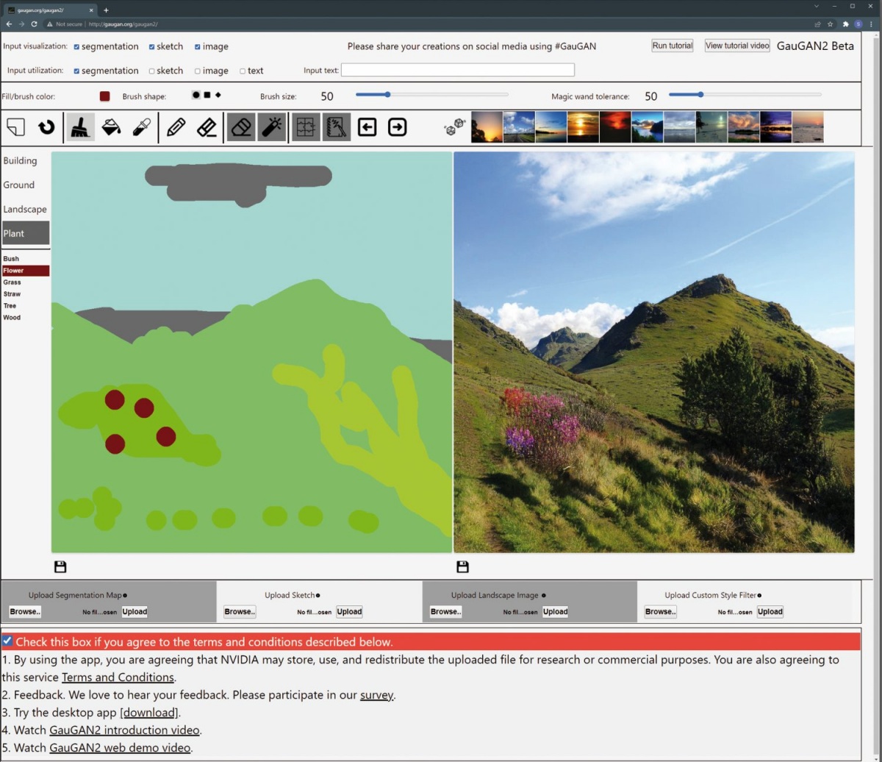Viewport: 882px width, 762px height.
Task: Open the feedback survey link
Action: [x=377, y=695]
